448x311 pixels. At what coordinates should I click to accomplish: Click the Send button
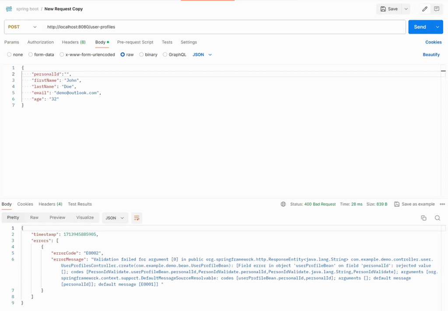point(420,27)
